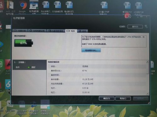Click the green 67% battery gauge

point(24,43)
